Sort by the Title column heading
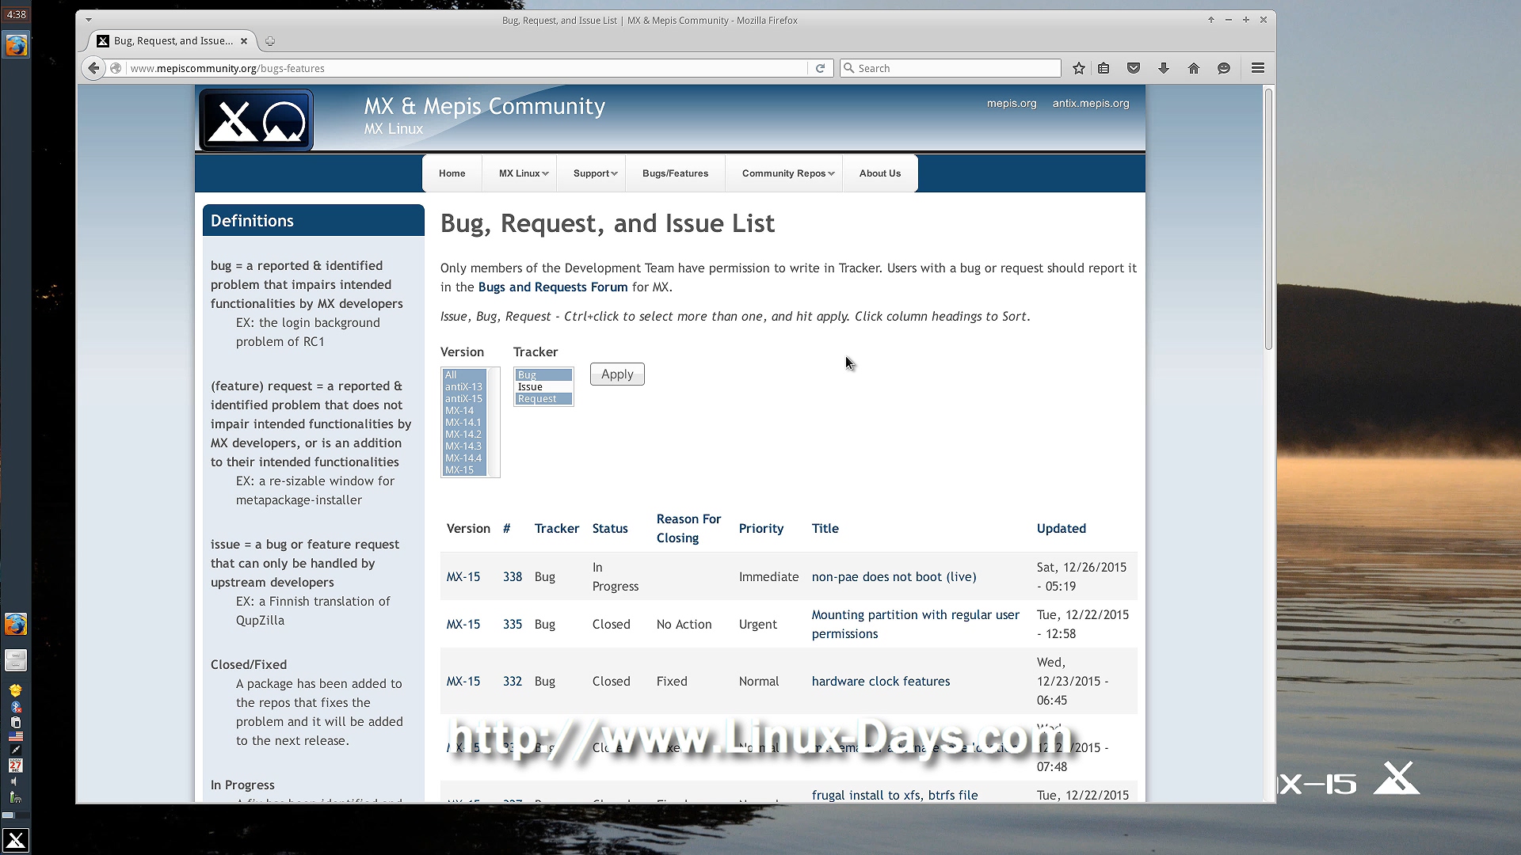Image resolution: width=1521 pixels, height=855 pixels. point(825,529)
